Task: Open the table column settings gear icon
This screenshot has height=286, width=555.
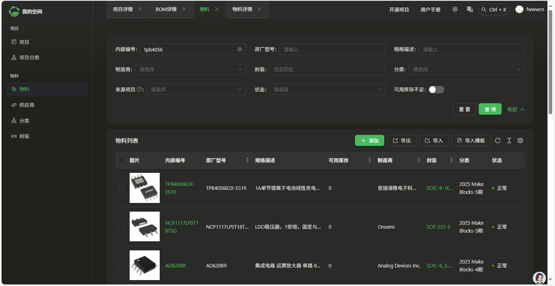Action: pyautogui.click(x=520, y=140)
